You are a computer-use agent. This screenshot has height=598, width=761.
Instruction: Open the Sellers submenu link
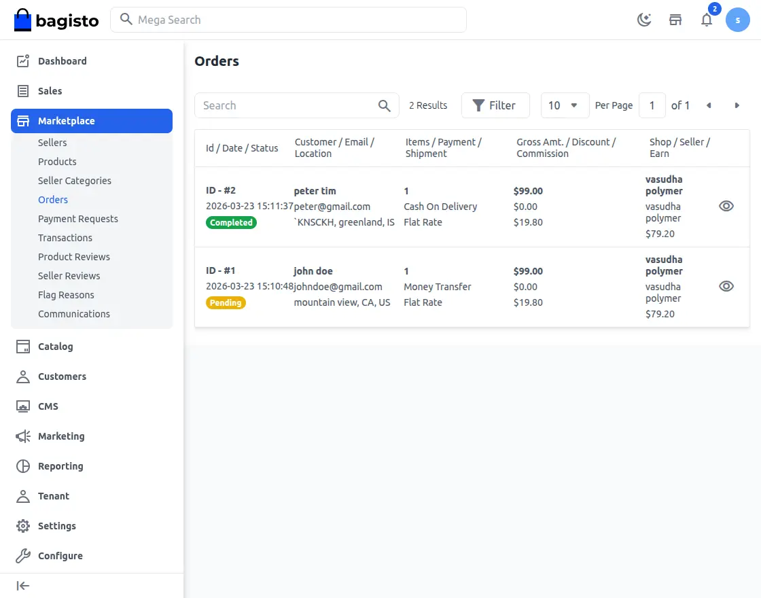coord(52,143)
